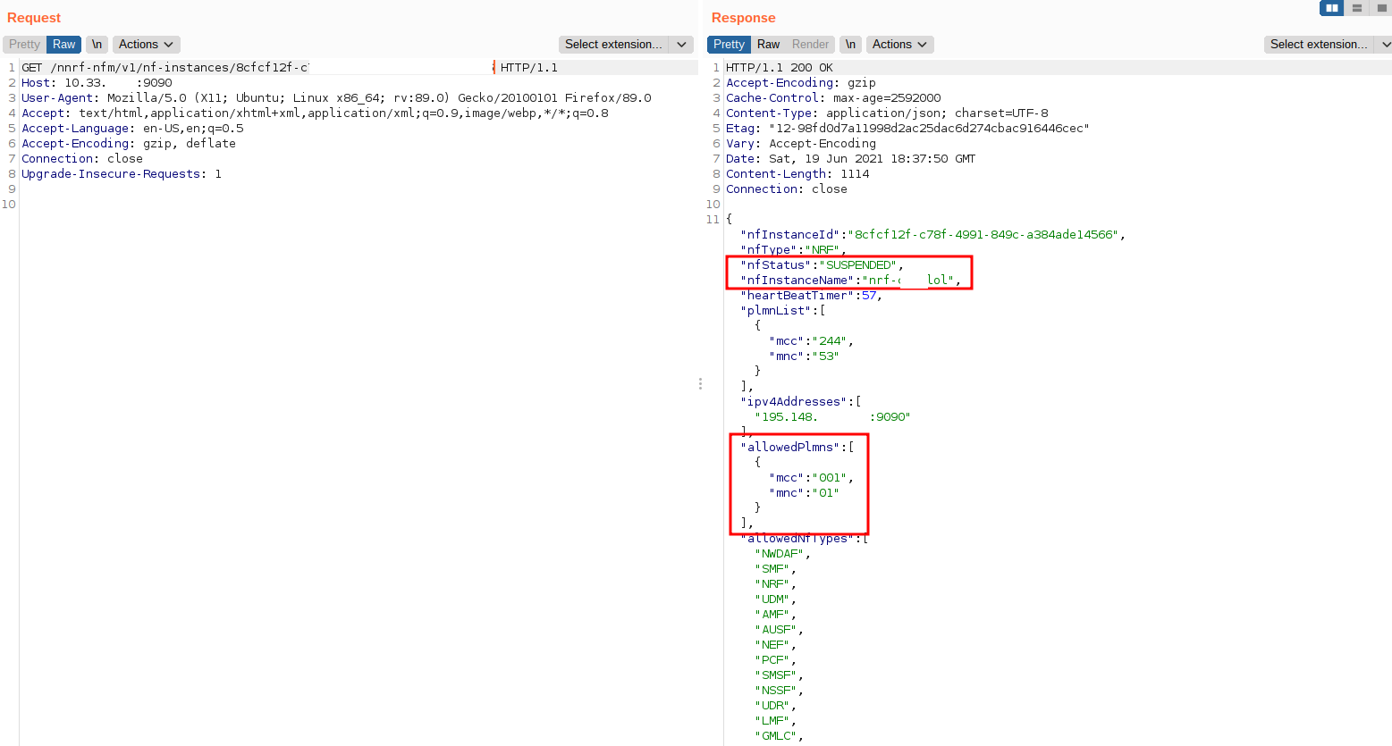This screenshot has width=1392, height=746.
Task: Click the heartBeatTimer 57 line
Action: pyautogui.click(x=811, y=296)
